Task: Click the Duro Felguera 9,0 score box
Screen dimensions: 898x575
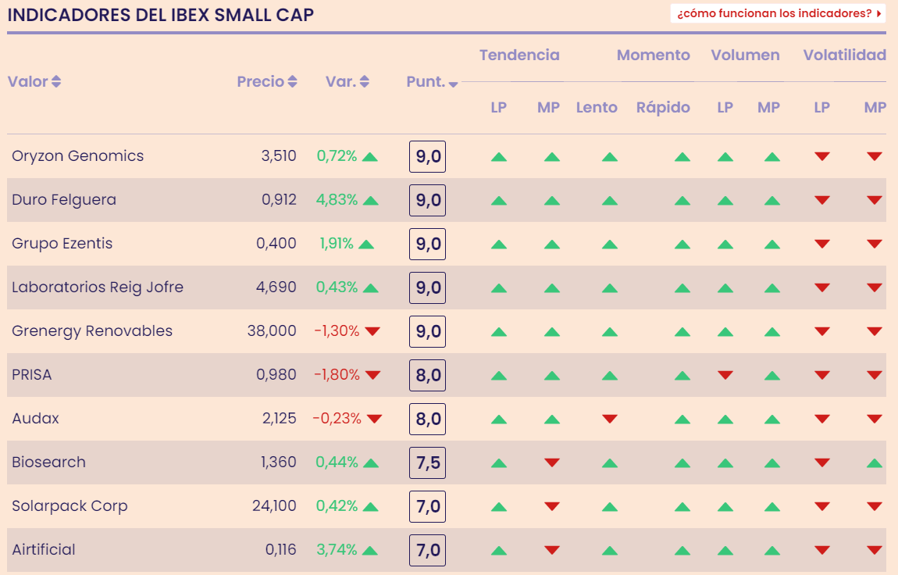Action: coord(427,201)
